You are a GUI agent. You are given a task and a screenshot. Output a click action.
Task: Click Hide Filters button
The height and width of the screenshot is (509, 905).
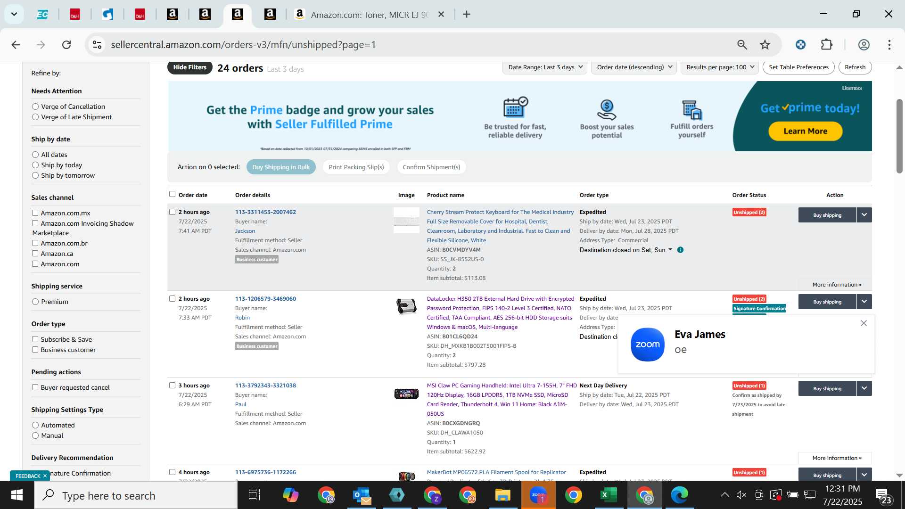pos(189,67)
